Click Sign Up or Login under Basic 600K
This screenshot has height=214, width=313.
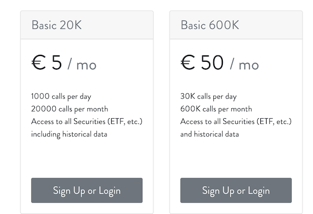coord(236,190)
